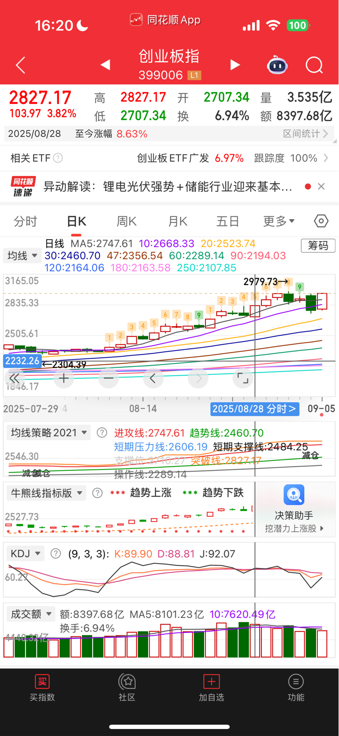Open the search magnifier icon
This screenshot has width=339, height=736.
pos(314,65)
